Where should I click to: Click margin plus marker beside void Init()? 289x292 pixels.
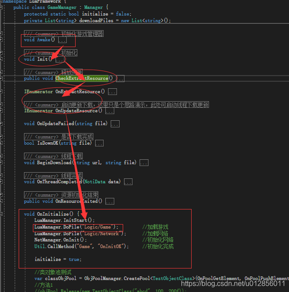pyautogui.click(x=1, y=59)
